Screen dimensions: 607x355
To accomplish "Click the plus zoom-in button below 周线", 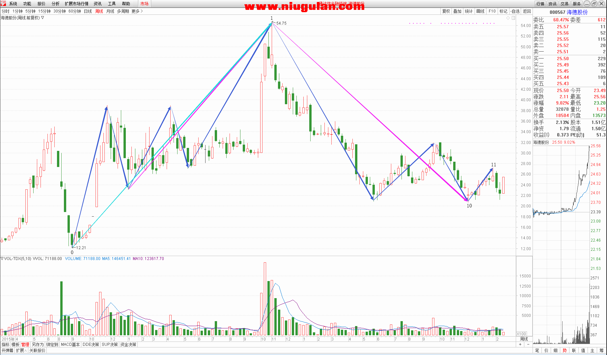I will click(x=520, y=344).
